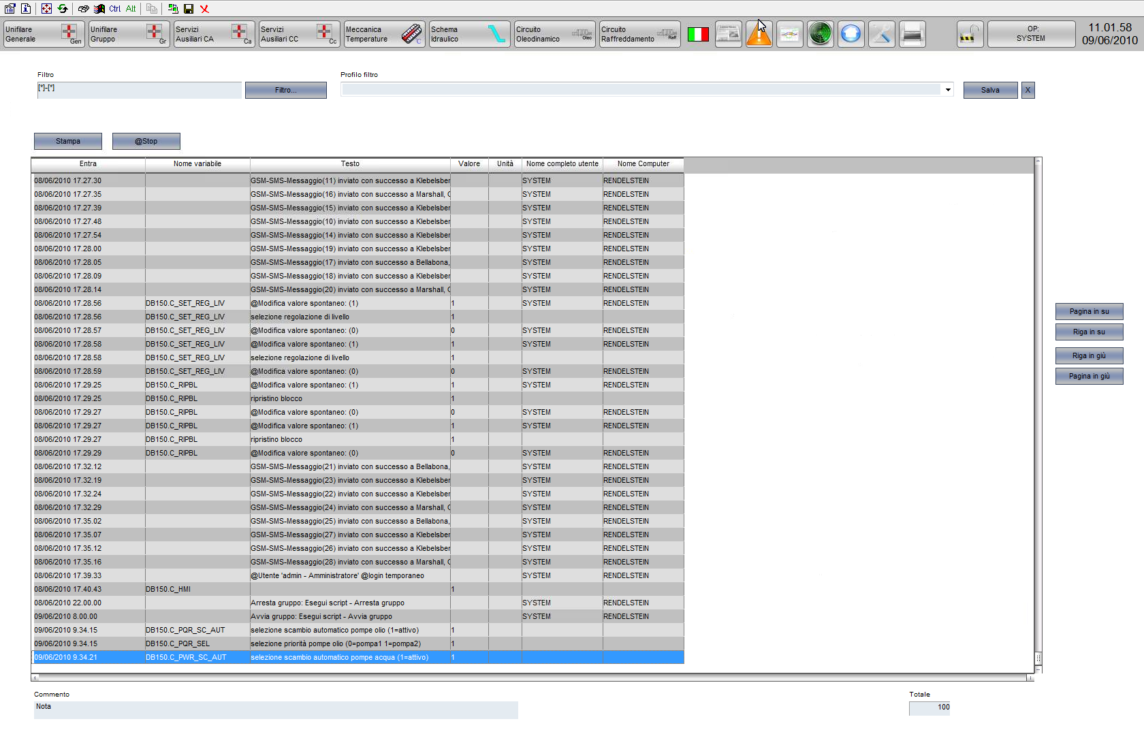The height and width of the screenshot is (732, 1144).
Task: Sort by the Entra column header
Action: point(89,164)
